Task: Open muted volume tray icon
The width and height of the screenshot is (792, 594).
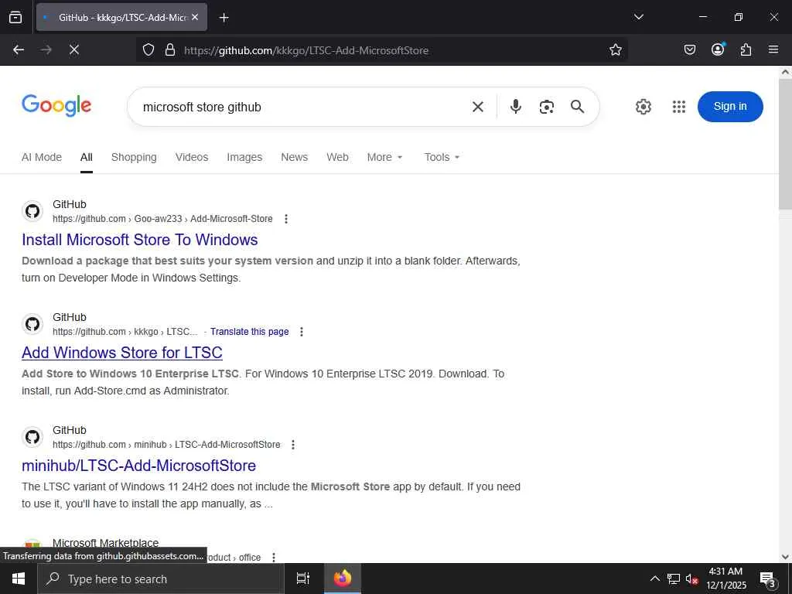Action: tap(691, 579)
